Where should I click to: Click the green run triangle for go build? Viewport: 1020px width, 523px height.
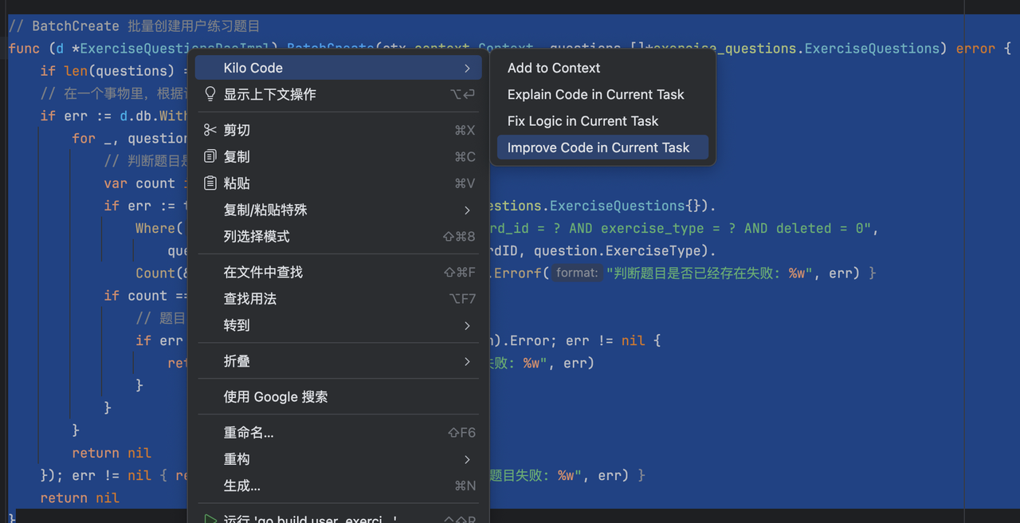point(210,517)
